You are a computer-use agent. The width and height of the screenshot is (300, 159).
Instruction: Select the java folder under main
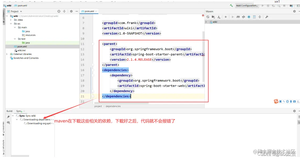coord(26,31)
